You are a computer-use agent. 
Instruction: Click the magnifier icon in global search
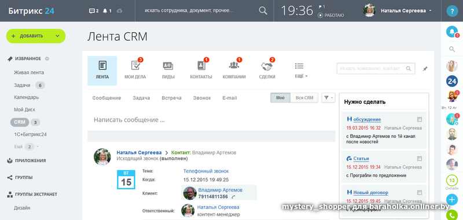(263, 10)
